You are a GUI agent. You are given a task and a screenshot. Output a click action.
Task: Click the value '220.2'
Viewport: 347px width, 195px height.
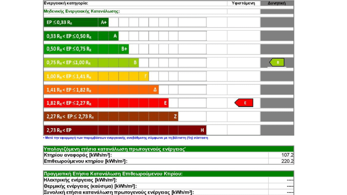pos(287,161)
